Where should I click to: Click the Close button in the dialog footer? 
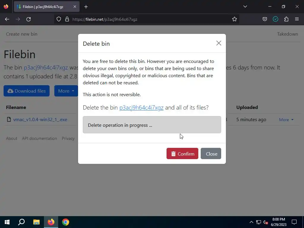click(211, 153)
